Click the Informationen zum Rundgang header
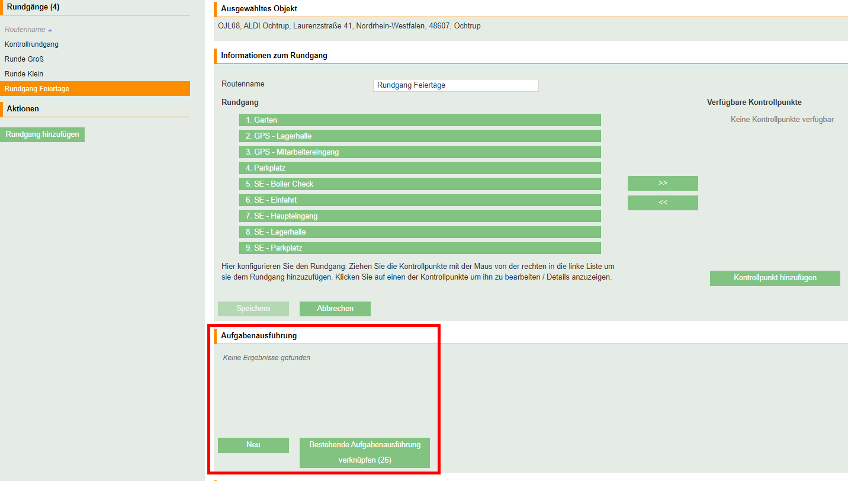This screenshot has width=848, height=481. pos(274,56)
